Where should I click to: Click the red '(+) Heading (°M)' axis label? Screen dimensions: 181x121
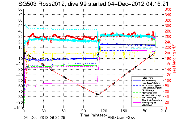(x=174, y=58)
